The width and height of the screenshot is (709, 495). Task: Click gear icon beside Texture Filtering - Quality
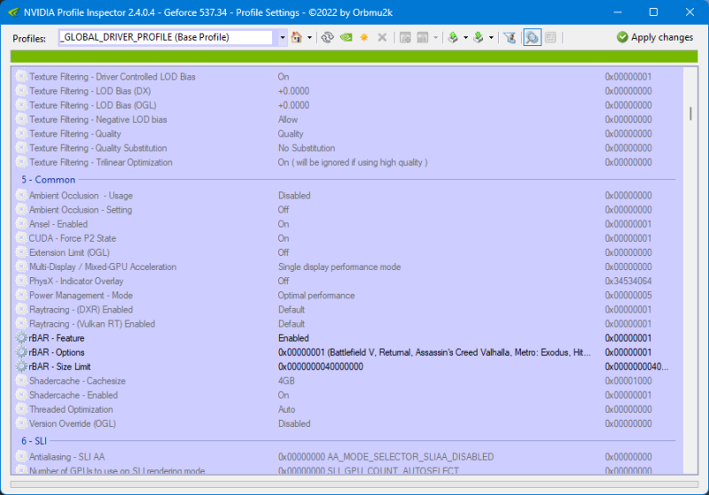pos(21,134)
